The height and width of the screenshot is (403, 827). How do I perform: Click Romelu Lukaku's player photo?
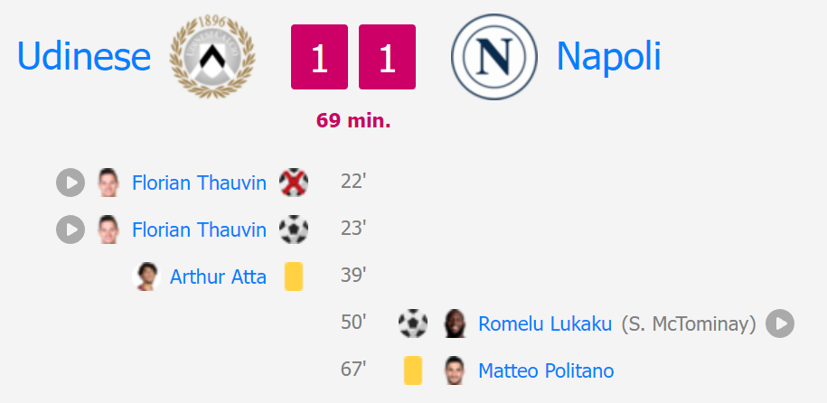pos(456,323)
